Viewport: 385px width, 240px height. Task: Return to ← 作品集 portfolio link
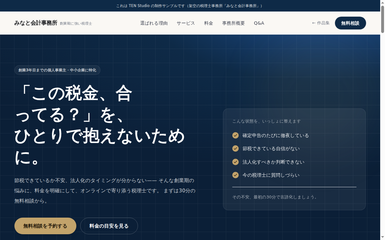(x=321, y=23)
